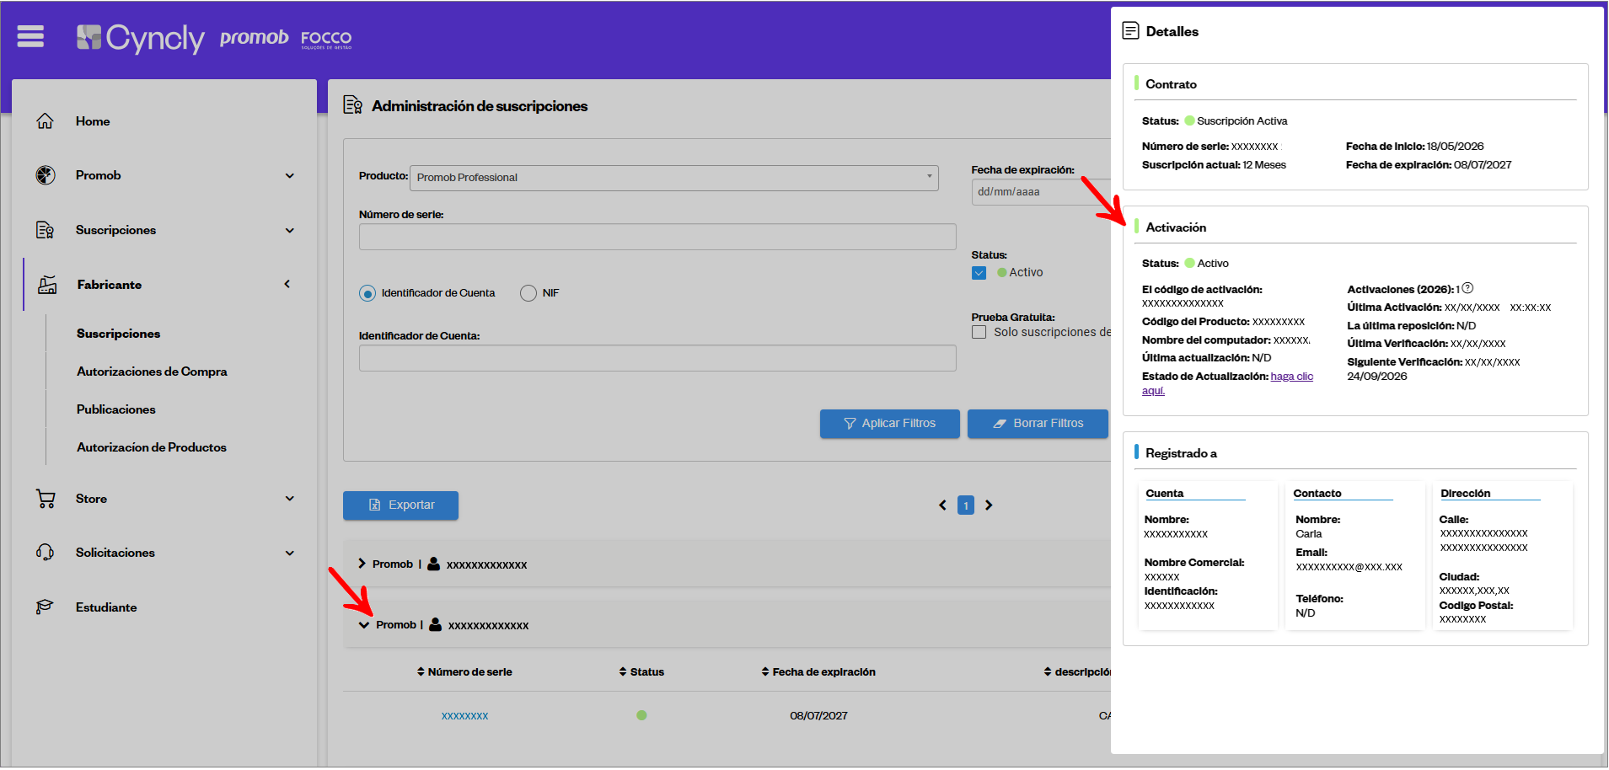
Task: Click the Store shopping cart icon
Action: pyautogui.click(x=46, y=499)
